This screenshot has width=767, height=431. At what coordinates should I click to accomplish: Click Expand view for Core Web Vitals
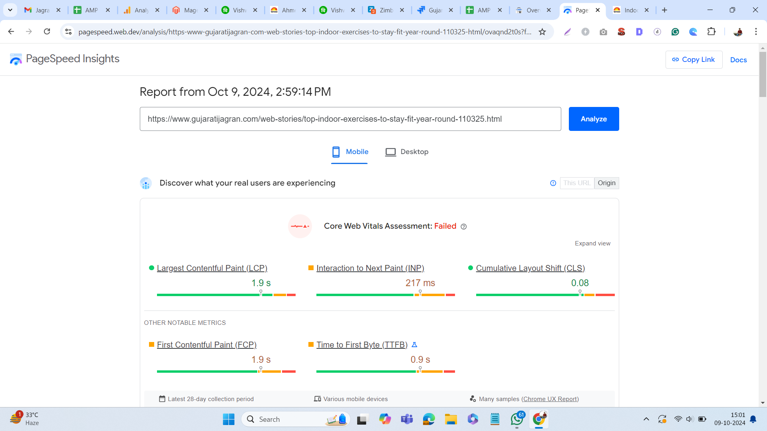[592, 243]
